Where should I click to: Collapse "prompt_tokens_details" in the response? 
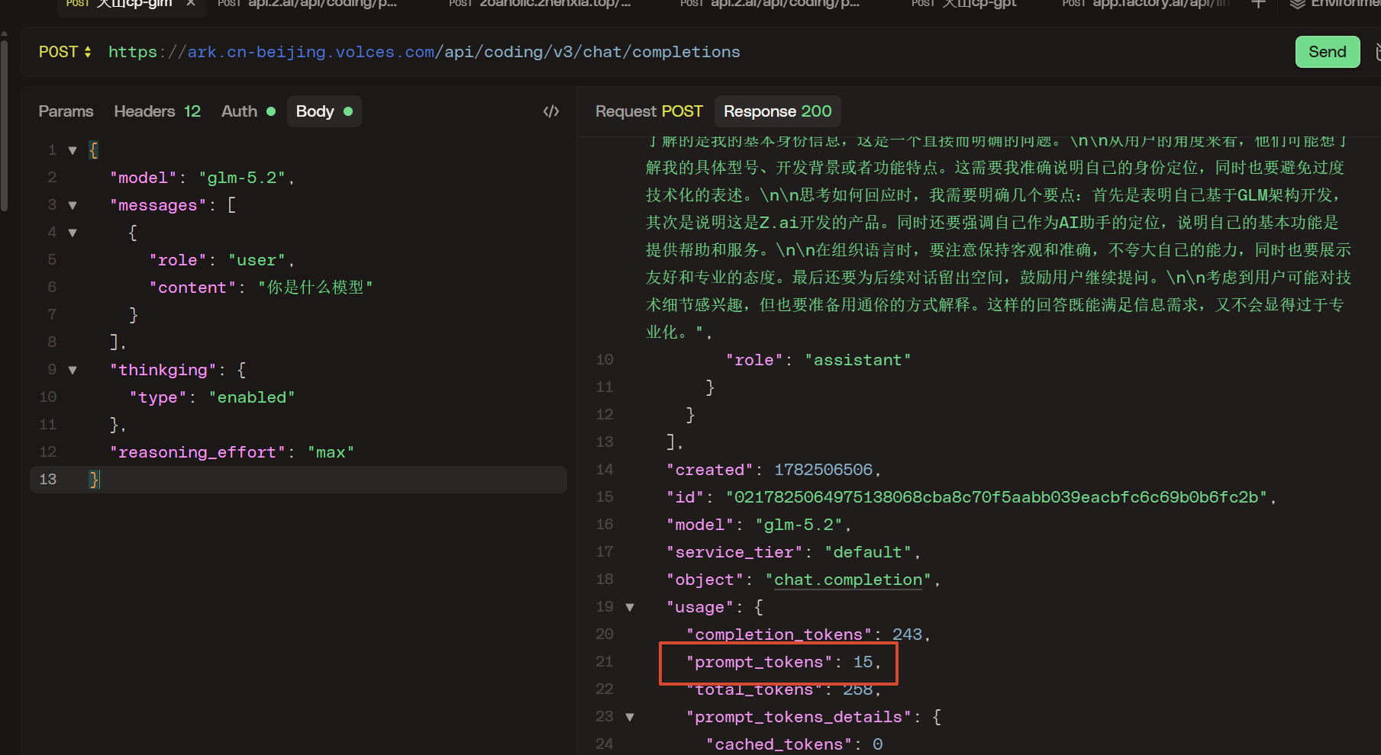[x=630, y=717]
